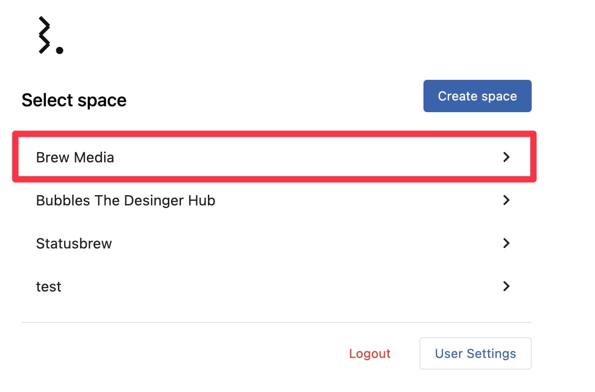Select the Brew Media space name
The image size is (595, 392).
75,157
